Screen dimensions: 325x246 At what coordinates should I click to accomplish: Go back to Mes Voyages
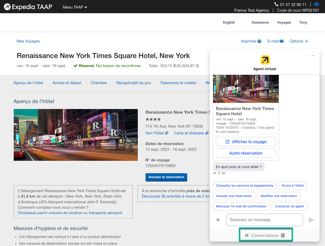pos(28,41)
